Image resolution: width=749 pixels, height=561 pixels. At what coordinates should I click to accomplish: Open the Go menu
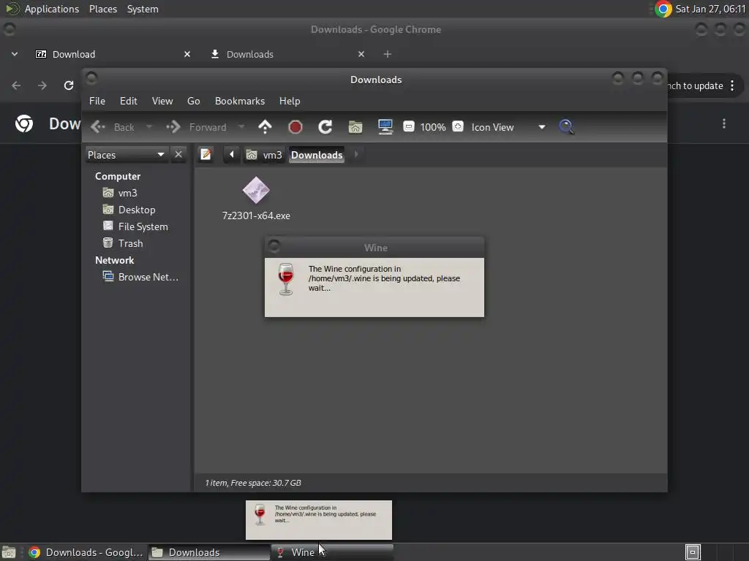(193, 101)
